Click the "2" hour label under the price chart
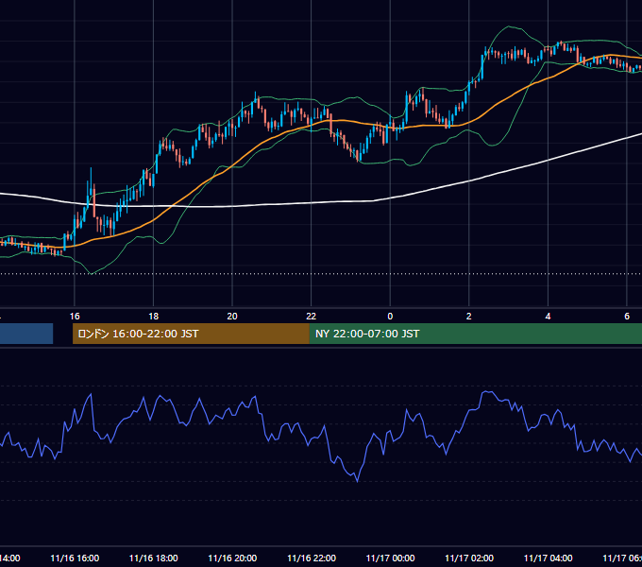Image resolution: width=642 pixels, height=567 pixels. pyautogui.click(x=469, y=317)
